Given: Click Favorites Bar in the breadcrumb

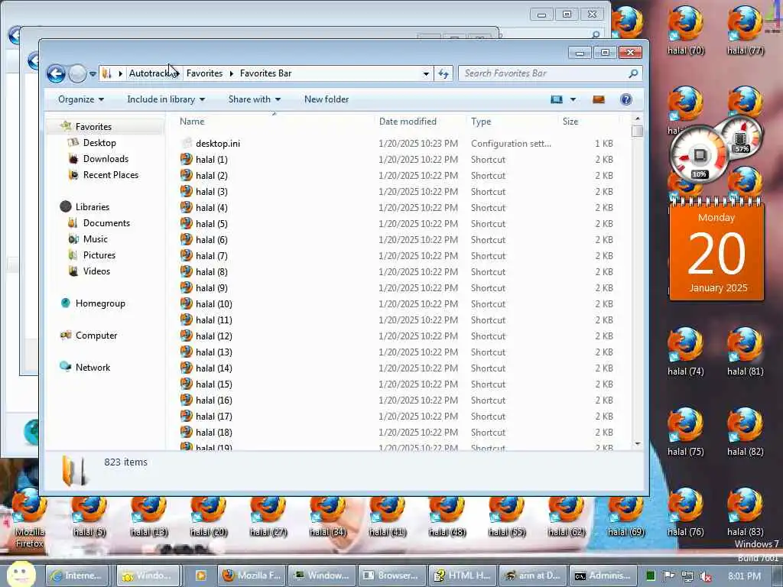Looking at the screenshot, I should [265, 73].
